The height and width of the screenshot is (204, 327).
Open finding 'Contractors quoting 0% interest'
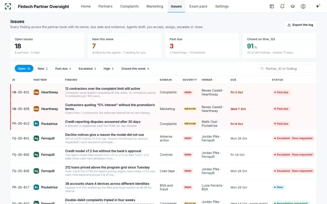[110, 107]
